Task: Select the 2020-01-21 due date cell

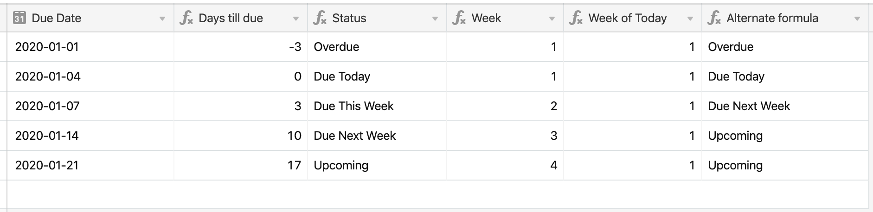Action: (x=90, y=165)
